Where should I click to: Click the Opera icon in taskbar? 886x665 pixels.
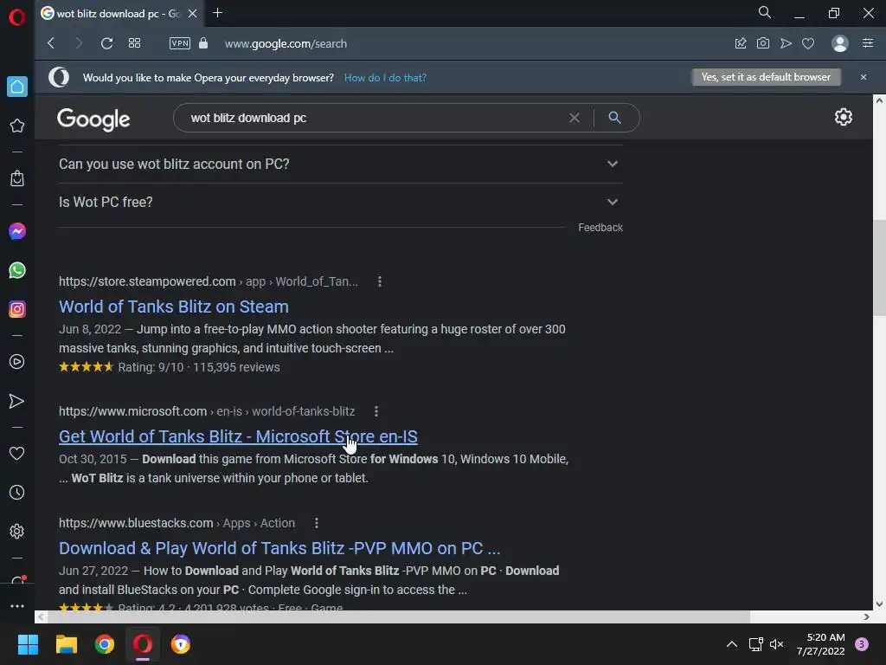143,644
